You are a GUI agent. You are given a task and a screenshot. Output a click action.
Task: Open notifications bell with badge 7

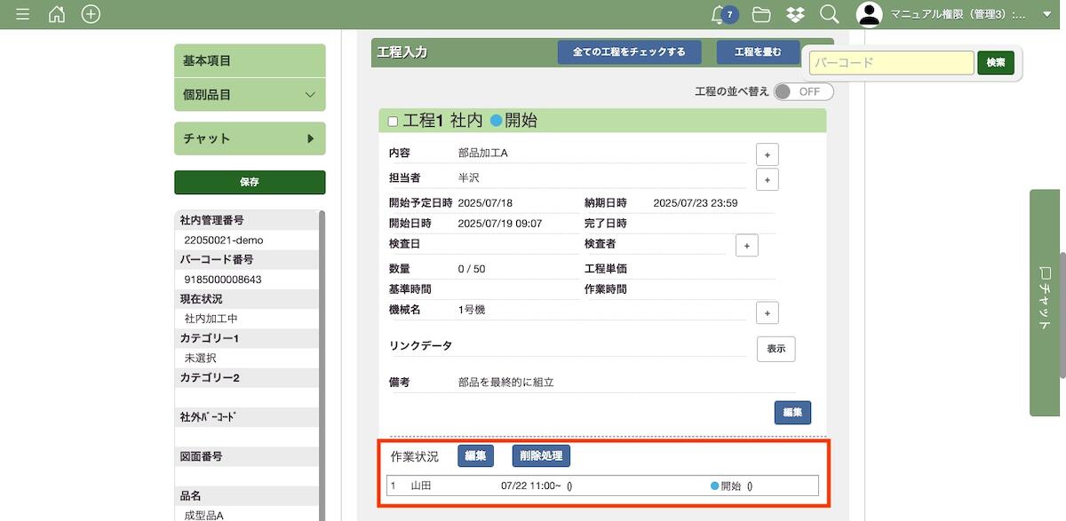[720, 14]
